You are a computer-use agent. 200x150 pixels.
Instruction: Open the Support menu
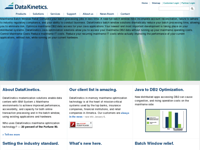72,14
